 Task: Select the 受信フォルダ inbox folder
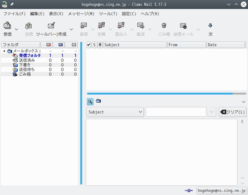30,55
